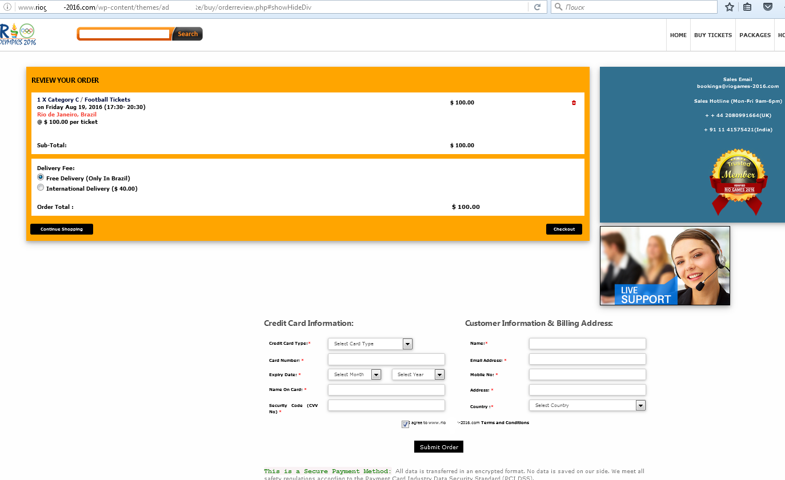Click the black Checkout button
Image resolution: width=785 pixels, height=480 pixels.
(564, 229)
